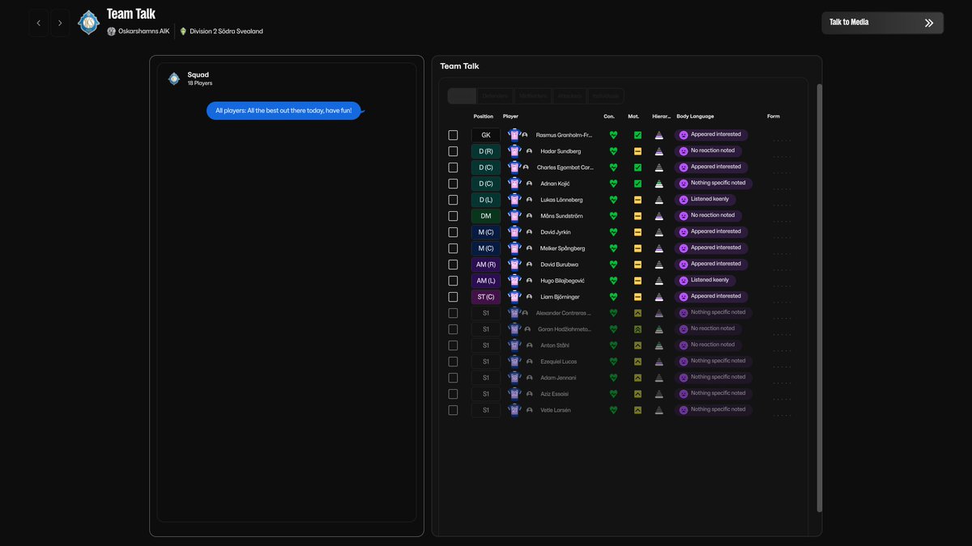The width and height of the screenshot is (972, 546).
Task: Open Oskarshamns AIK club link
Action: point(143,32)
